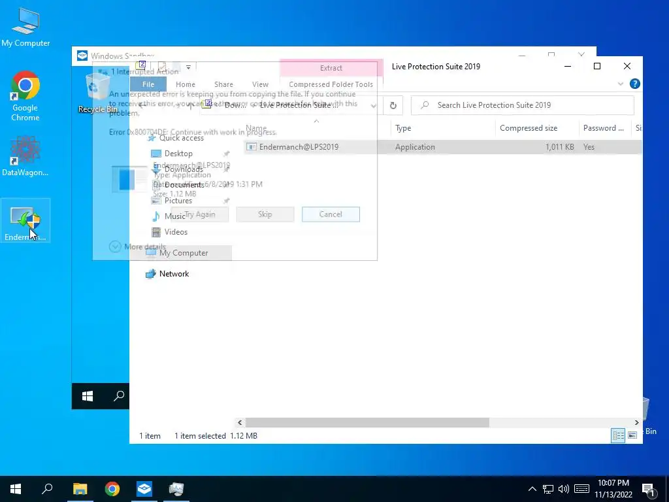Sort by the Type column header
669x502 pixels.
point(442,128)
